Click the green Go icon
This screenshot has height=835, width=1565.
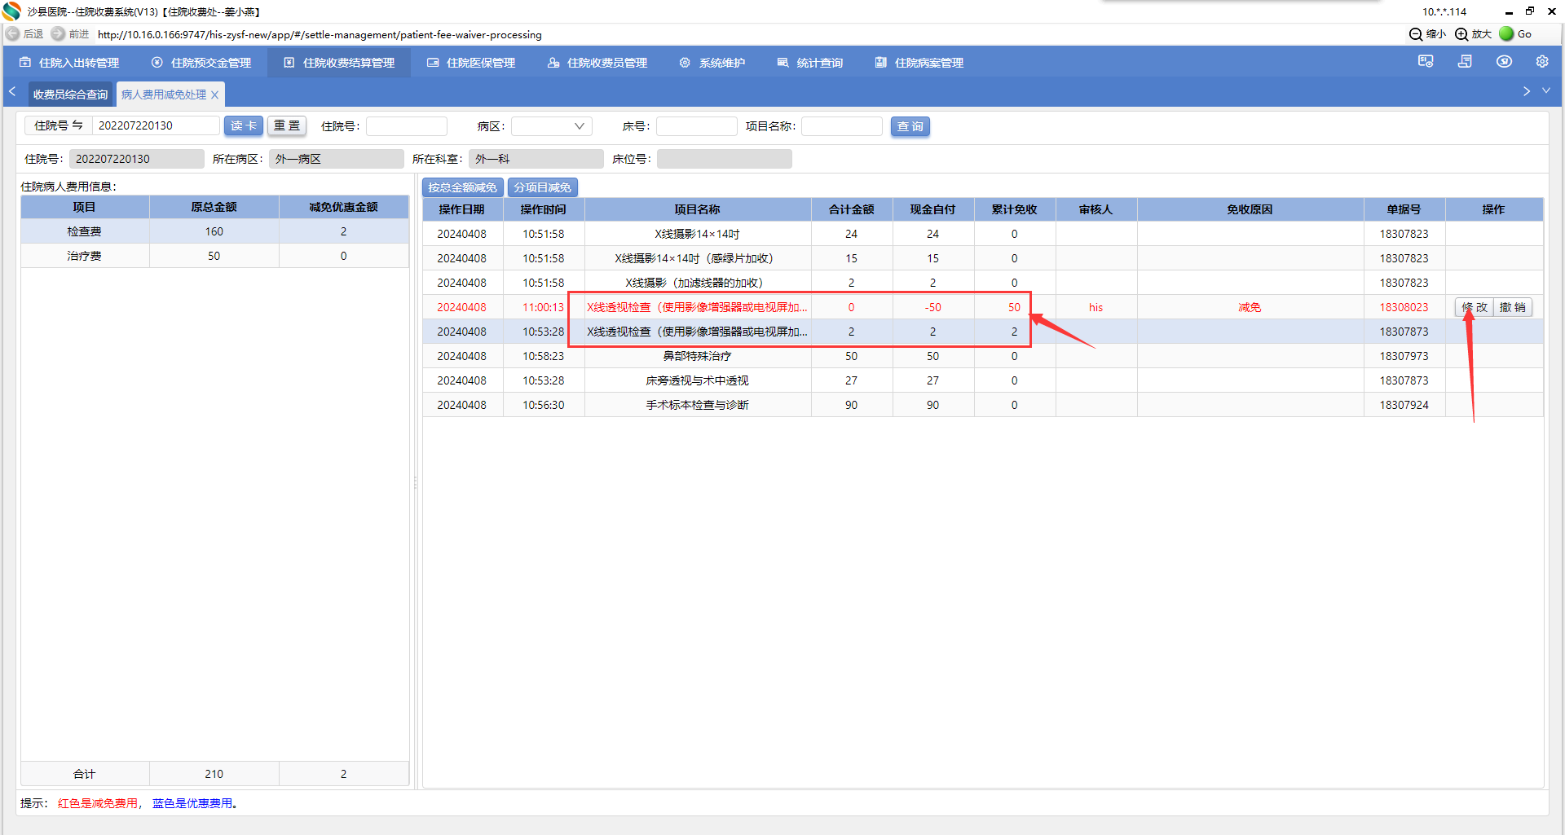[1506, 34]
